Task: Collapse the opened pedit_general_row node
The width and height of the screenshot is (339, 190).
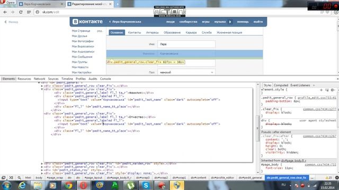Action: point(42,89)
